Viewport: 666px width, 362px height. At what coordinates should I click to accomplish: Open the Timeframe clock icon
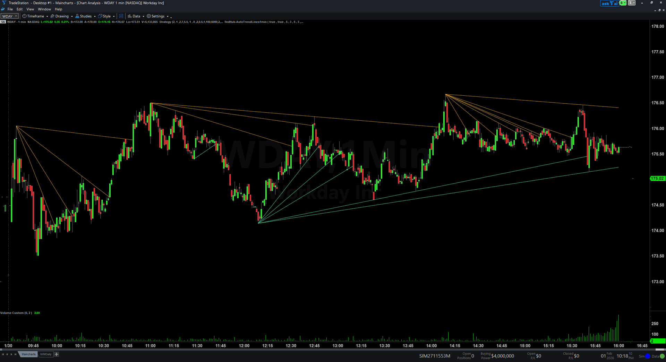coord(24,16)
